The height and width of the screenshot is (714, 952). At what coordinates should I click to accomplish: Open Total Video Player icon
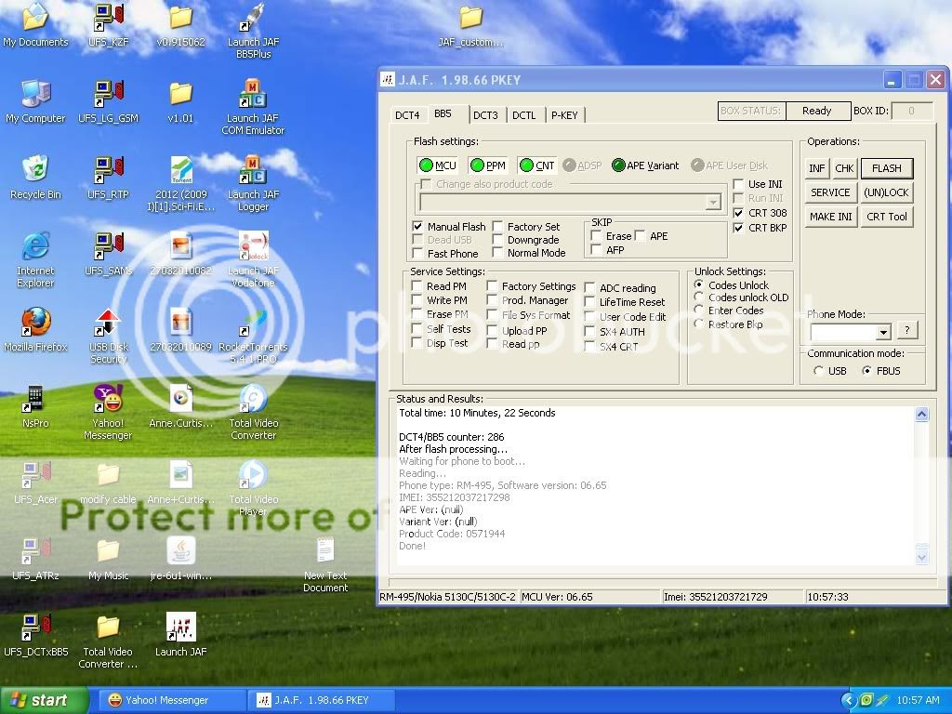click(x=253, y=488)
